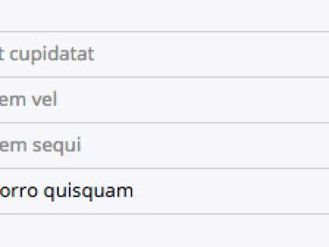Pick the greyed "em vel" option
This screenshot has height=247, width=329.
(x=28, y=100)
